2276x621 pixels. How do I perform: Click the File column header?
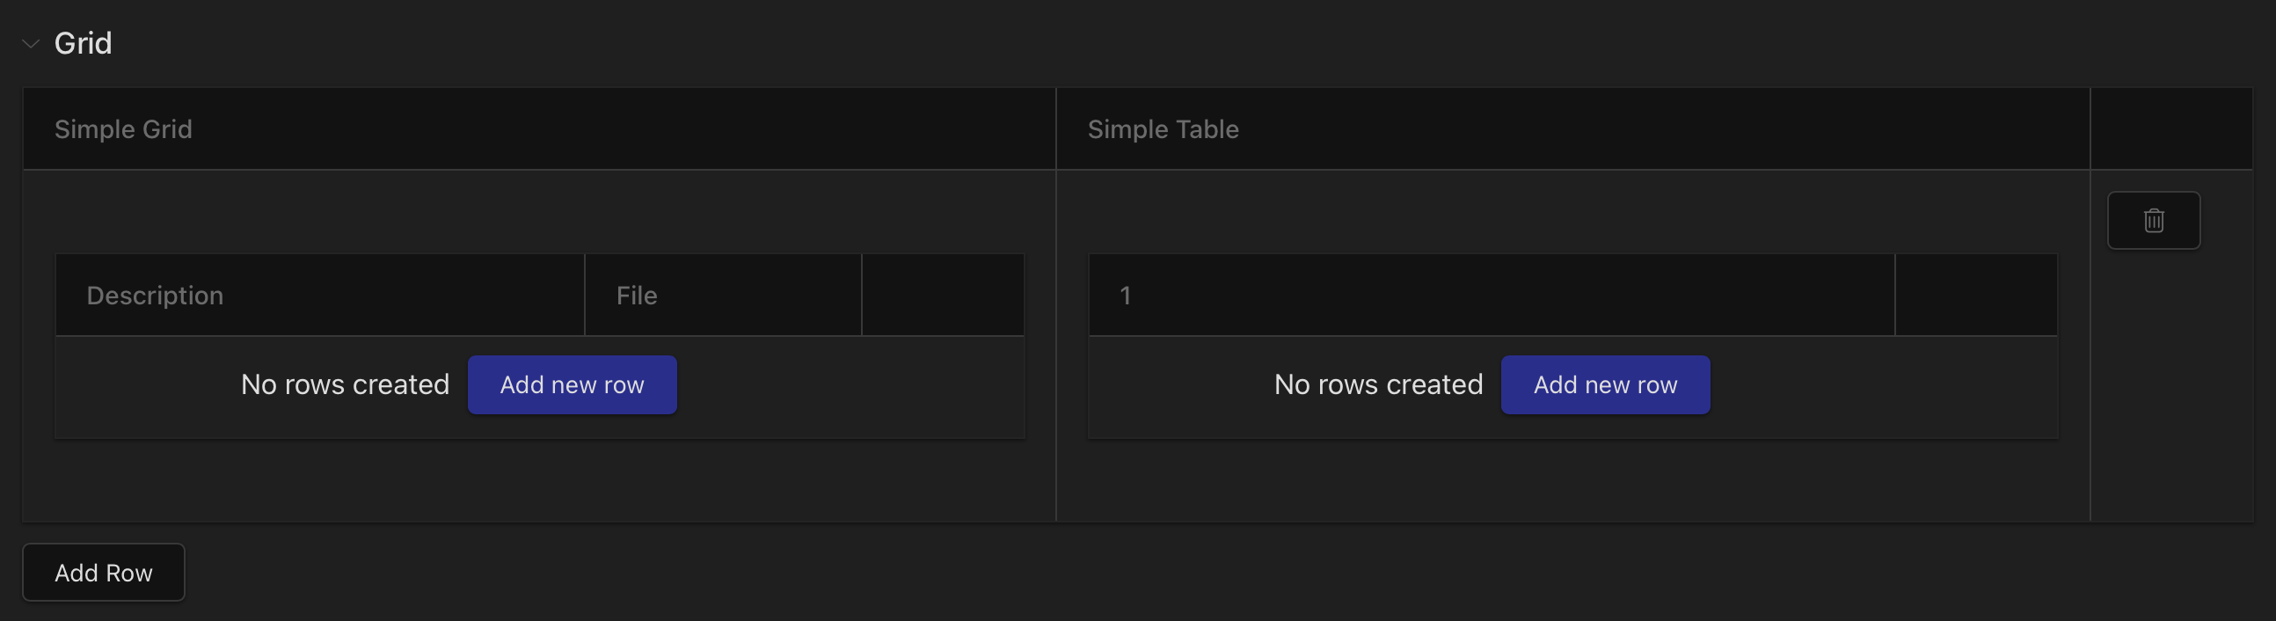click(723, 295)
